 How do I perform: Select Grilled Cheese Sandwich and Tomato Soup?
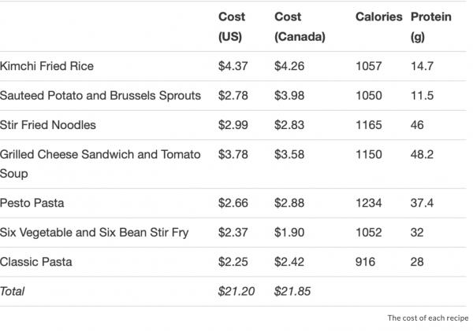pos(100,164)
